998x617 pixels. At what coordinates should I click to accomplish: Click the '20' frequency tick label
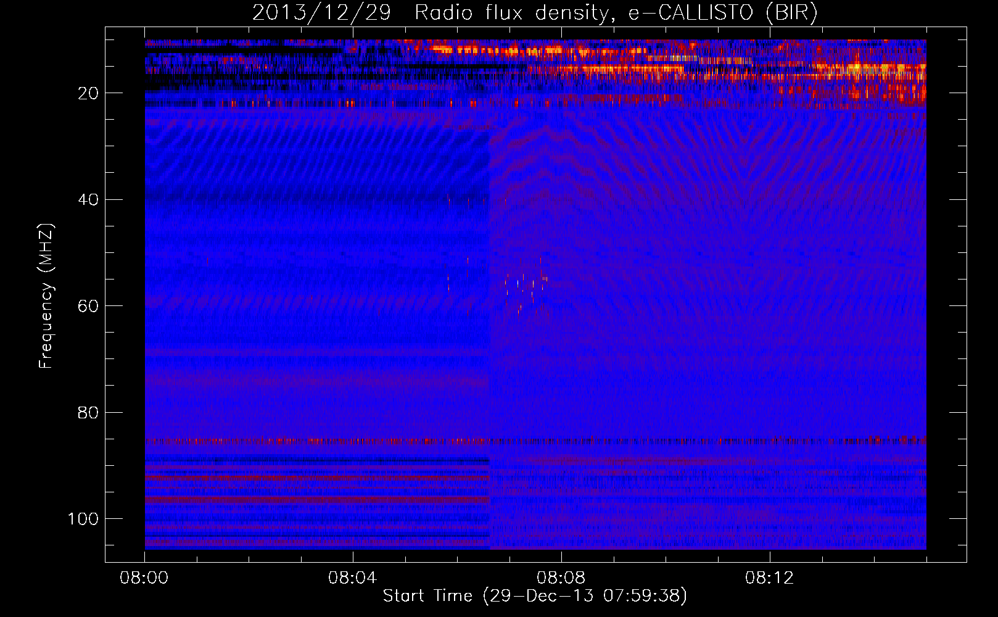point(89,93)
